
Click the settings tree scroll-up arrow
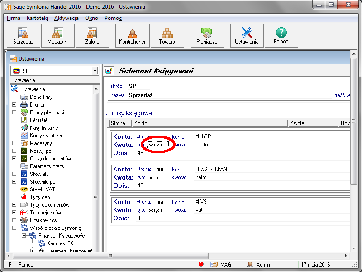(96, 89)
